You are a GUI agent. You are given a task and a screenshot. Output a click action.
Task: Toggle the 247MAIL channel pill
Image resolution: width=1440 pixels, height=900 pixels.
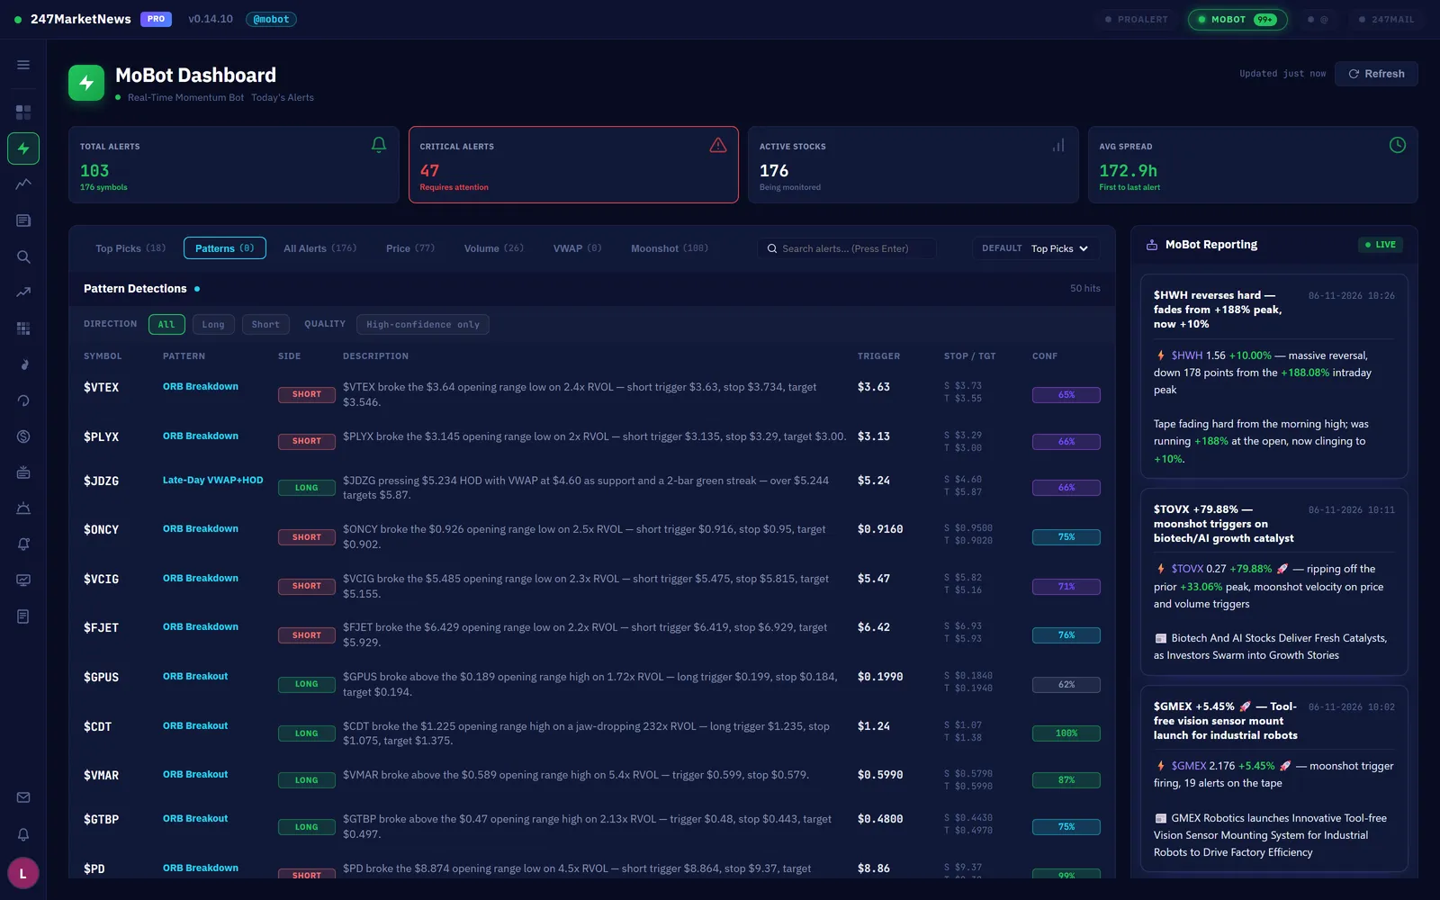(x=1386, y=19)
